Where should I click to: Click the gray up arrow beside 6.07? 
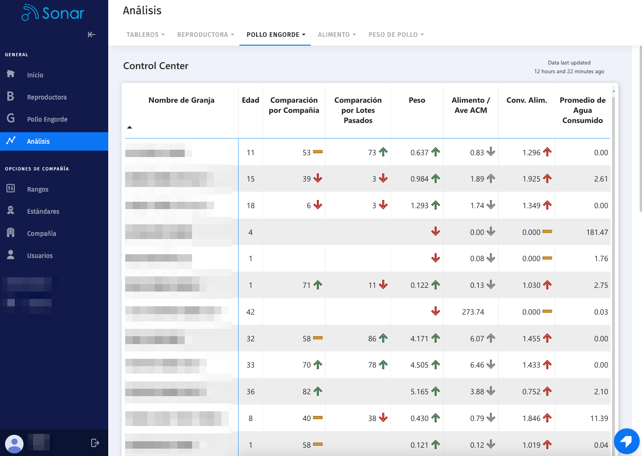pyautogui.click(x=491, y=338)
